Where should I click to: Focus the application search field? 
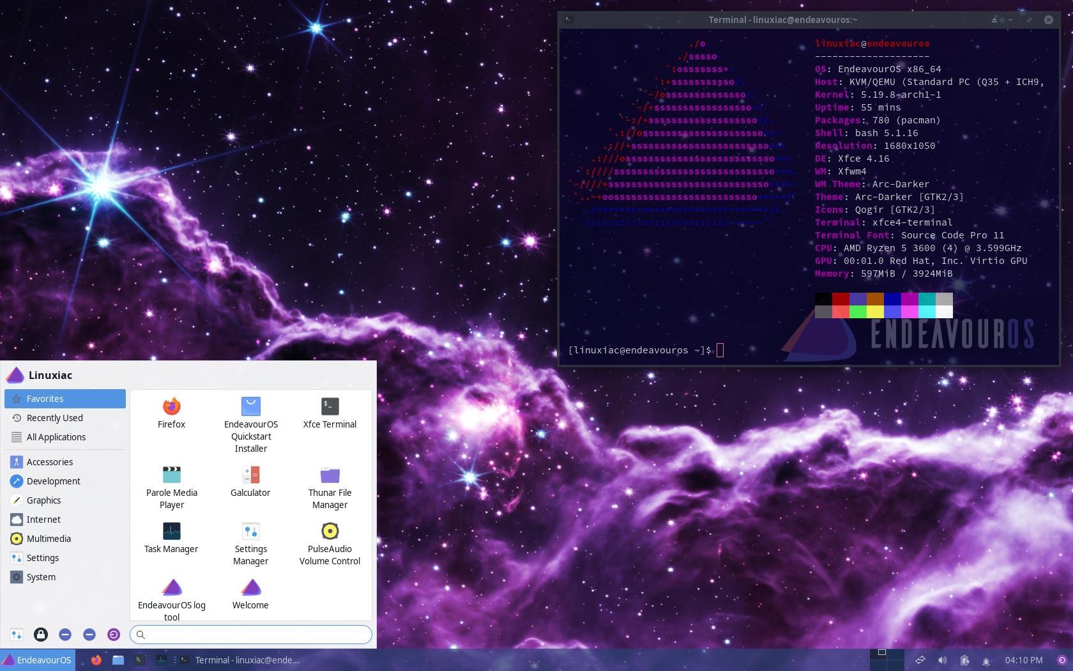(x=251, y=635)
